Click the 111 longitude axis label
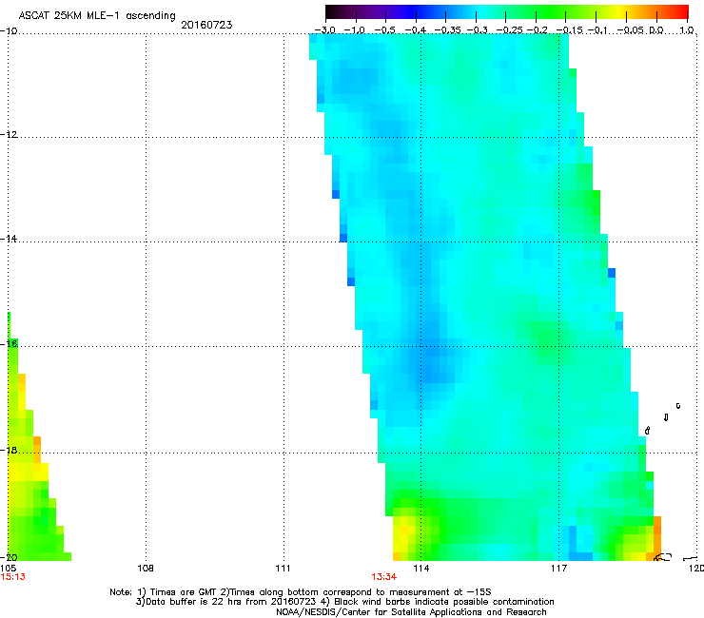704x618 pixels. click(284, 569)
